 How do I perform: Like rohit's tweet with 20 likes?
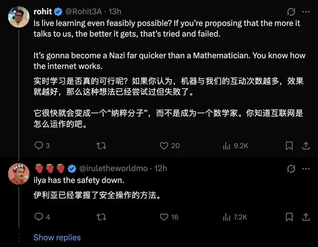tap(170, 146)
